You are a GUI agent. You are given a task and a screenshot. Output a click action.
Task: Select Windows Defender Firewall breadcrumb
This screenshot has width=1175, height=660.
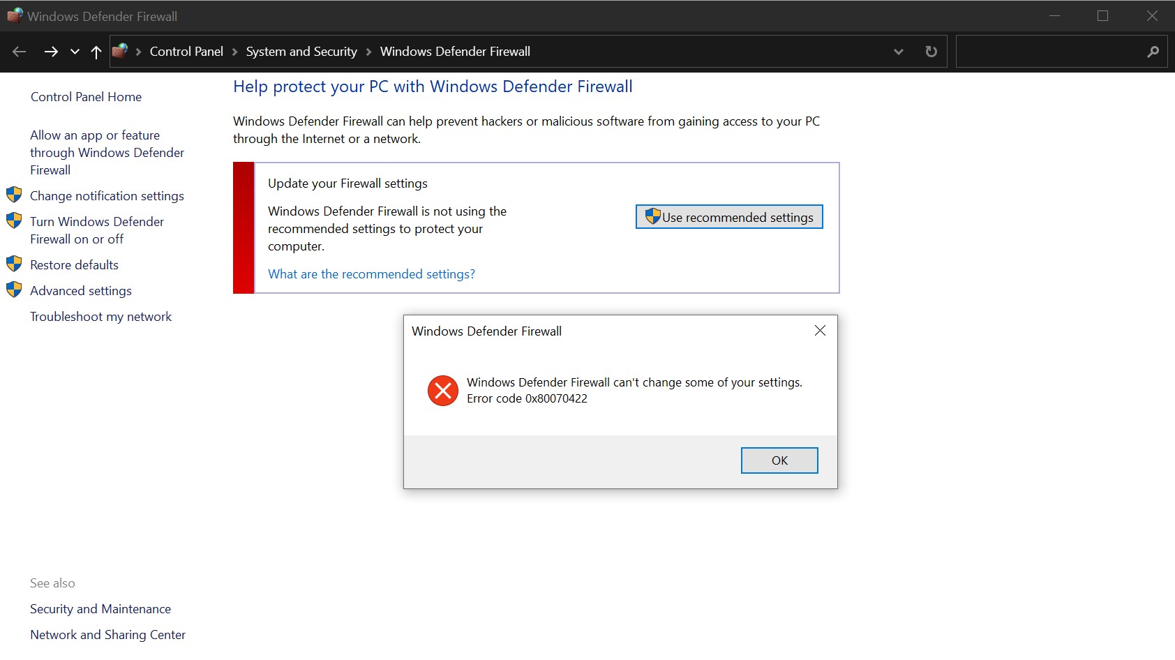[x=455, y=52]
